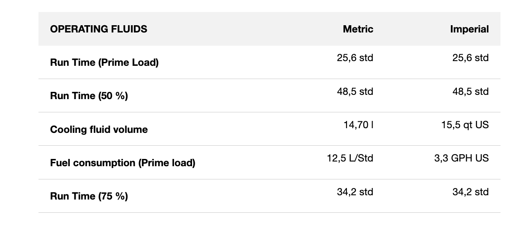The height and width of the screenshot is (229, 527).
Task: Click the Metric 48,5 std value
Action: (x=355, y=91)
